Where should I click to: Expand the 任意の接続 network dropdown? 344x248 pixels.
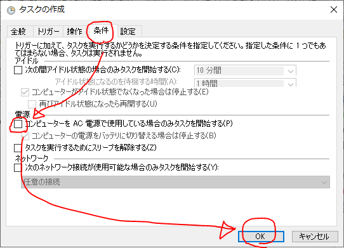point(175,182)
